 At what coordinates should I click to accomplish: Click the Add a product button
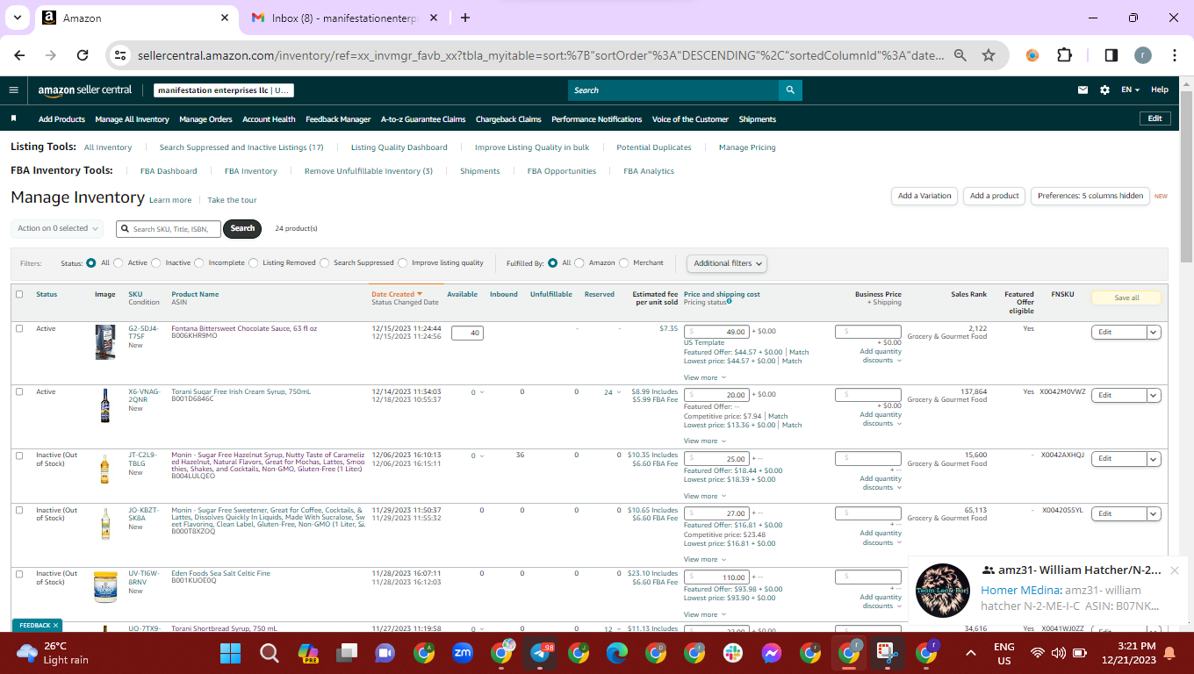pos(995,196)
